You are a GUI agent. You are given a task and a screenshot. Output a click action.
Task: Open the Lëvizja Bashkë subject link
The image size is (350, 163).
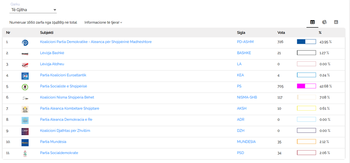coord(52,53)
